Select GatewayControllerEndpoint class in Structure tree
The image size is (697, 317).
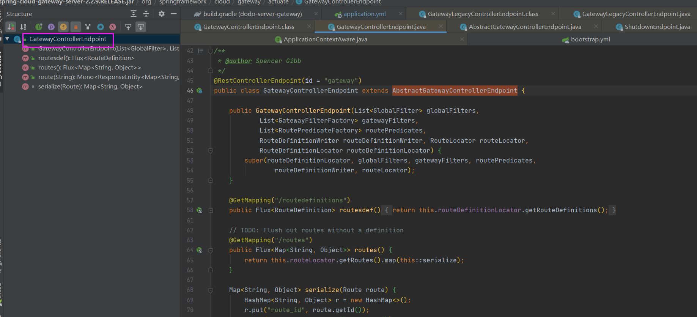click(x=68, y=39)
